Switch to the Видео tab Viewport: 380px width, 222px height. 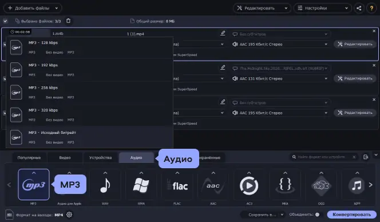coord(65,157)
